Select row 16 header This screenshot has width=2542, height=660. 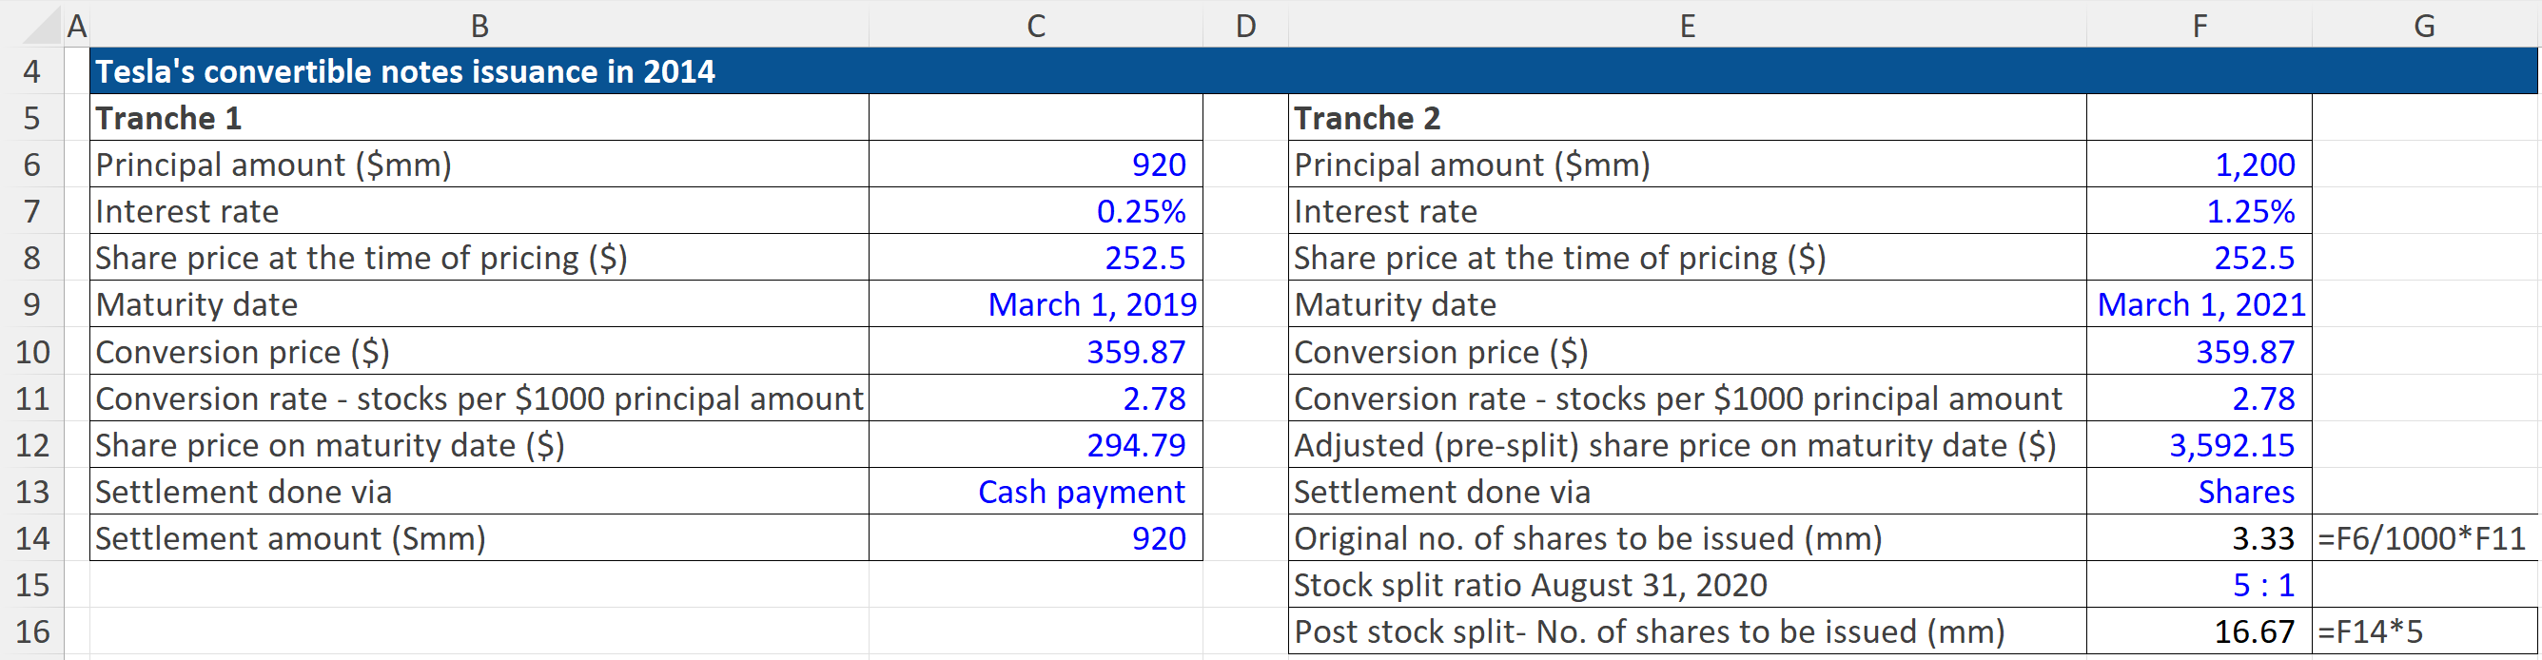tap(31, 631)
